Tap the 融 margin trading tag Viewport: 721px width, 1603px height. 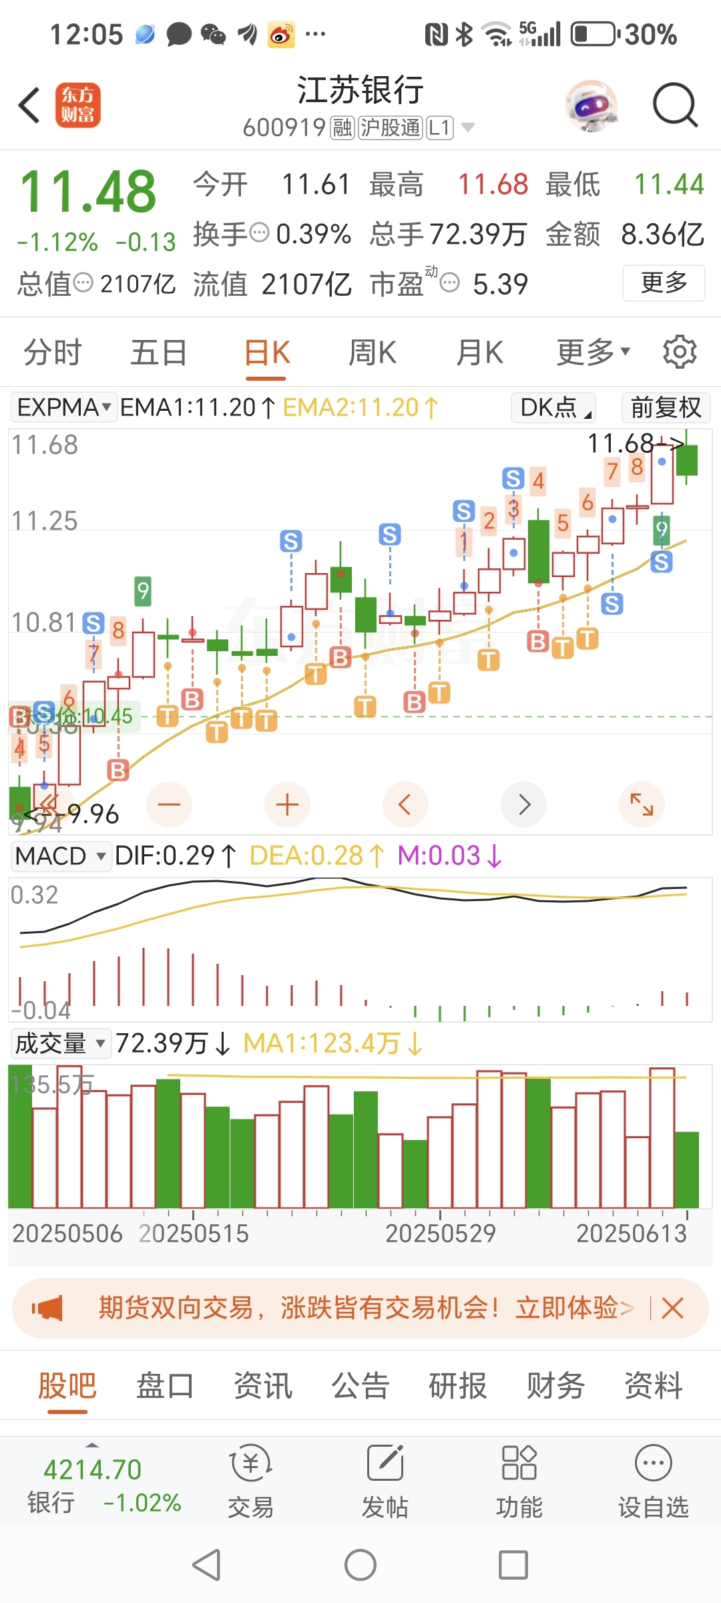342,127
